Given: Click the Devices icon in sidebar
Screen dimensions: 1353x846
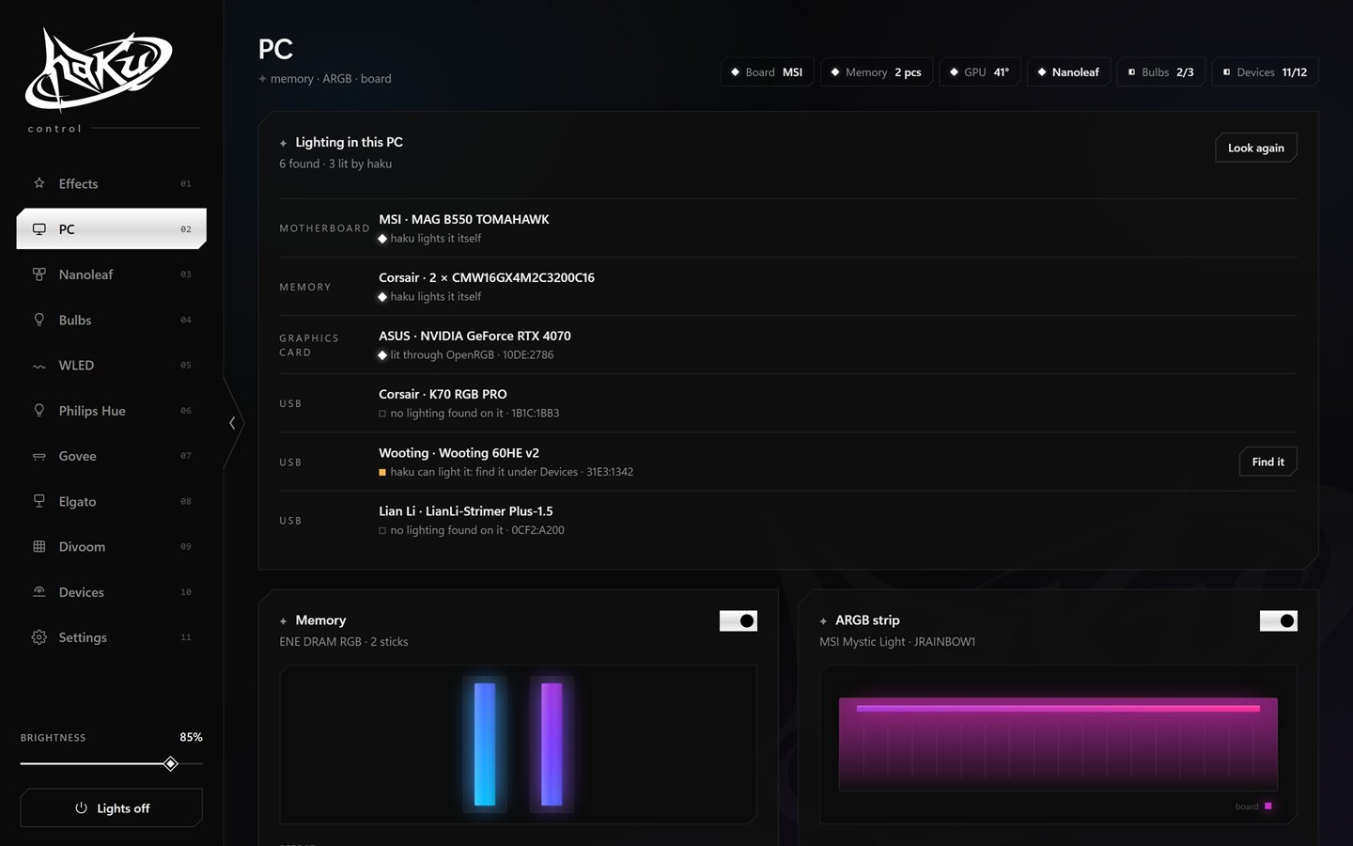Looking at the screenshot, I should coord(39,592).
